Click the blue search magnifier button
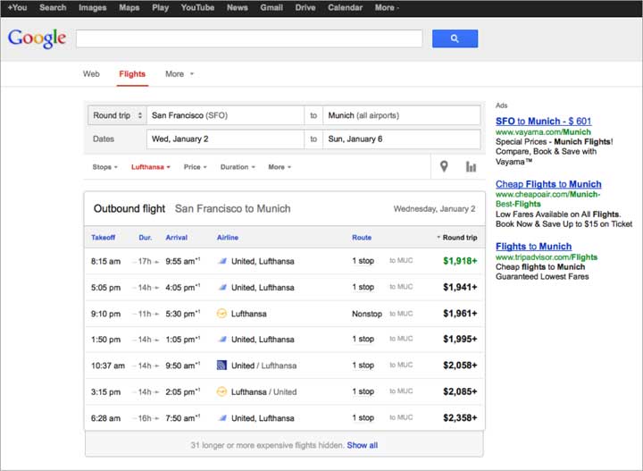643x471 pixels. coord(455,38)
